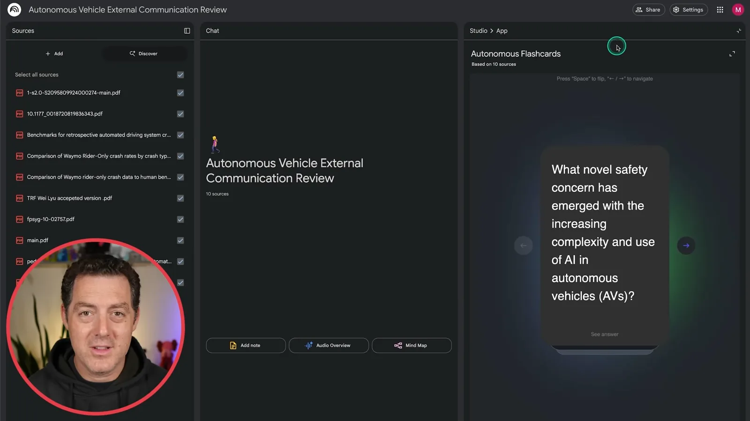Go to next flashcard arrow
Image resolution: width=750 pixels, height=421 pixels.
[x=686, y=246]
